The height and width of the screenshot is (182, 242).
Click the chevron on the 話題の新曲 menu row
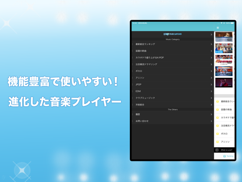[211, 51]
